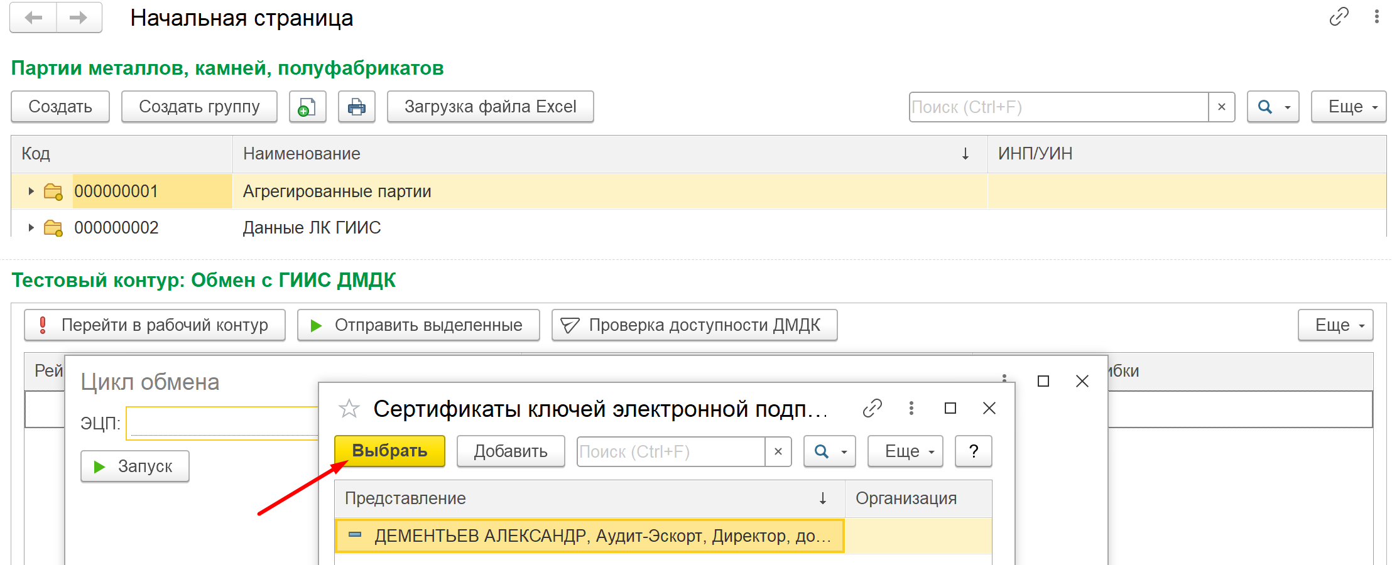
Task: Select the folder icon of row 000000001
Action: pos(53,191)
